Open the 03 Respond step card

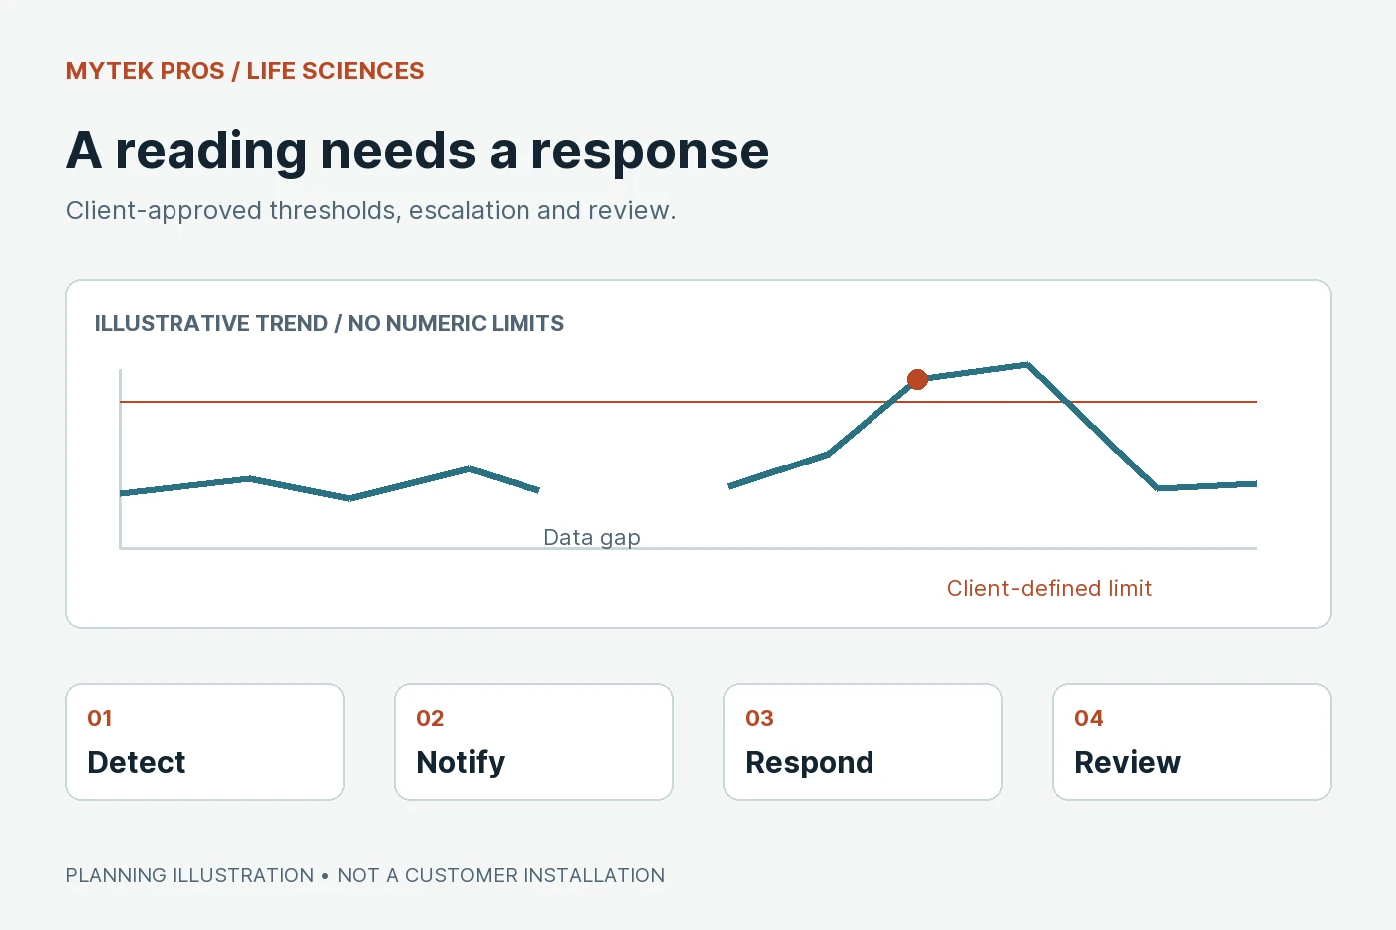click(863, 742)
